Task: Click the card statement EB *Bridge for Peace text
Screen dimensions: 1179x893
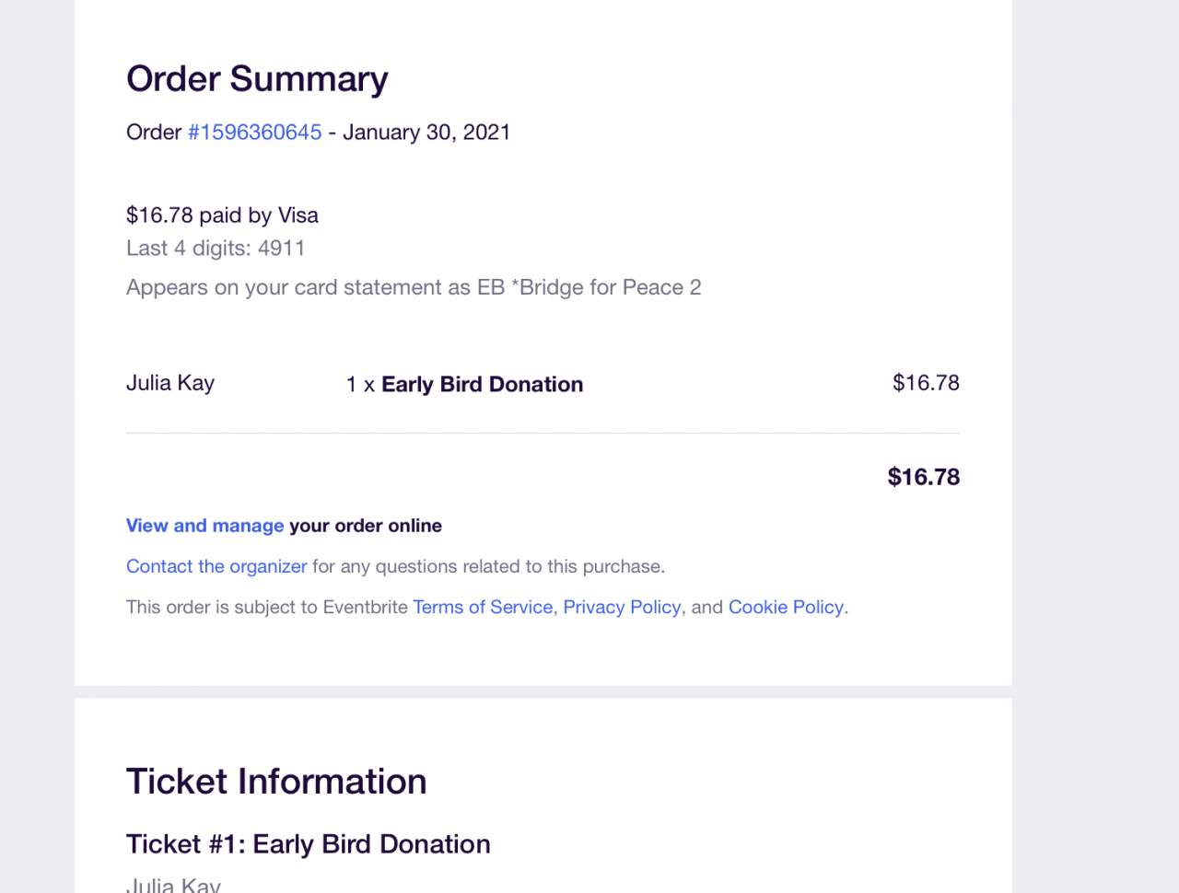Action: [414, 287]
